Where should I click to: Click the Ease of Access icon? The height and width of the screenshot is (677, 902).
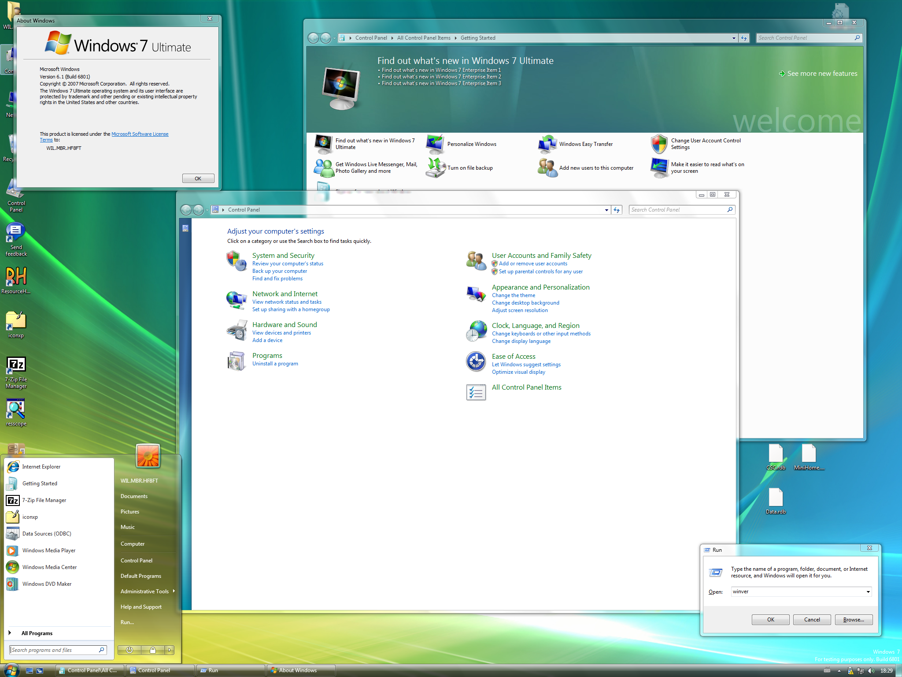[x=476, y=361]
